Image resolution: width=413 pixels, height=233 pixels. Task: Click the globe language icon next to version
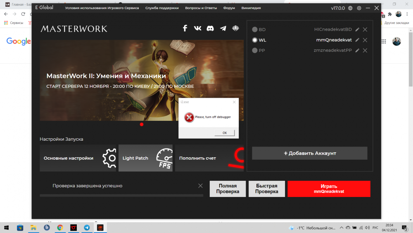[350, 8]
